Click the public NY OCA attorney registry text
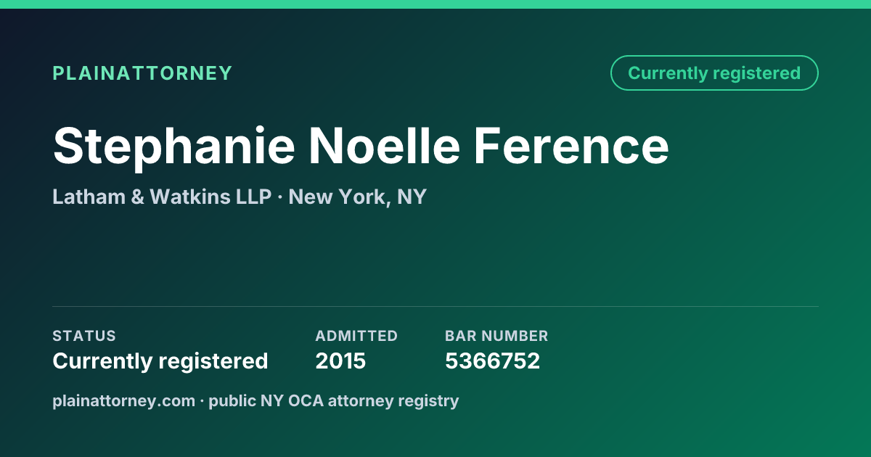 (334, 400)
